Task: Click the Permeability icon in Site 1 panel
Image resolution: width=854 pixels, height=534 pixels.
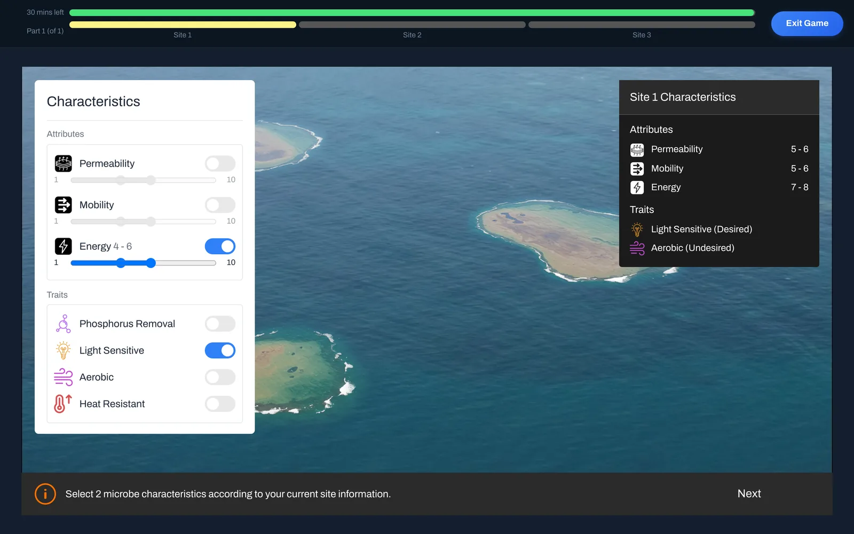Action: coord(637,150)
